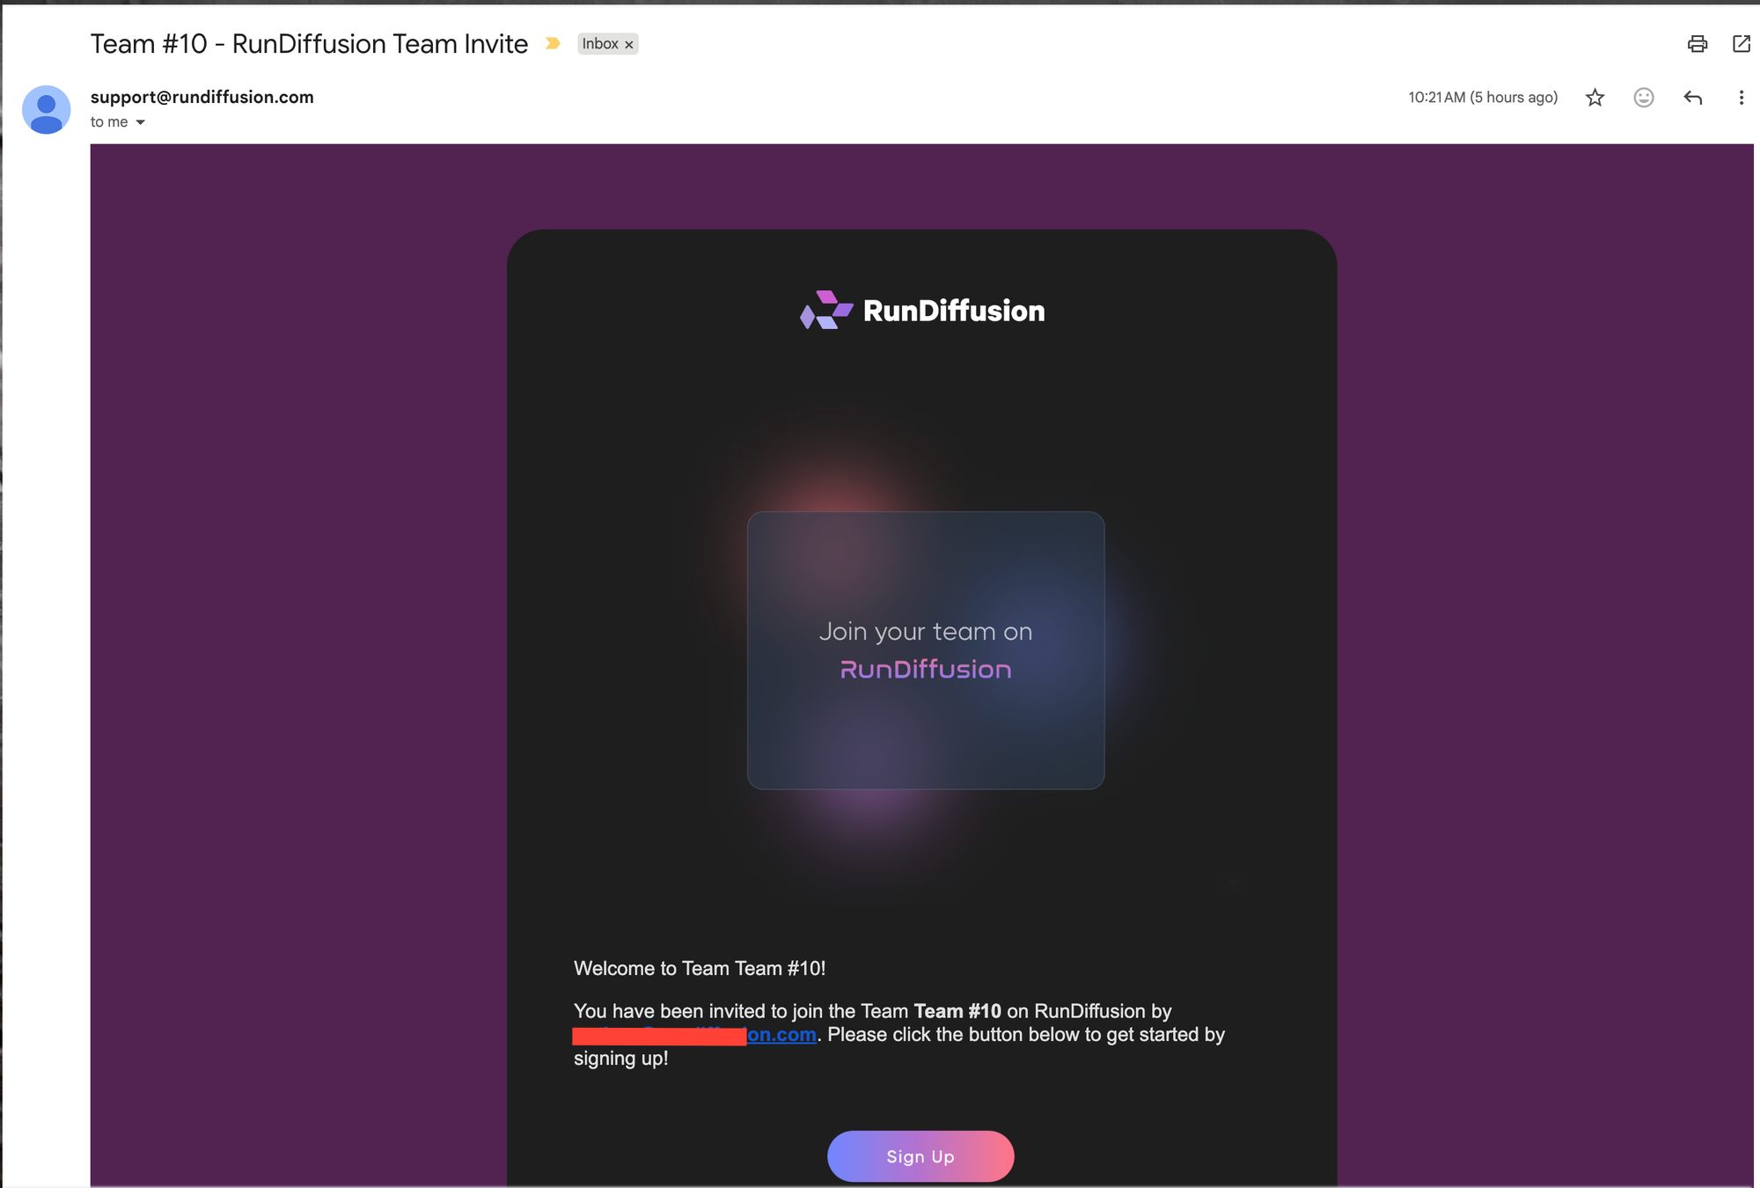The image size is (1760, 1188).
Task: Click the yellow importance marker next to subject
Action: pos(553,43)
